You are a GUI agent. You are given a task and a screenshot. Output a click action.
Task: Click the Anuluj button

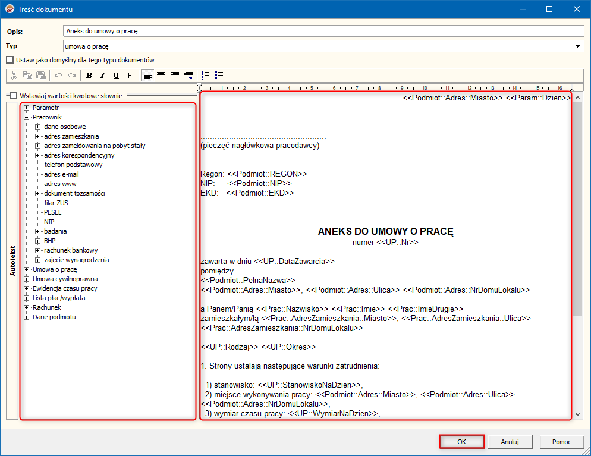(x=510, y=442)
